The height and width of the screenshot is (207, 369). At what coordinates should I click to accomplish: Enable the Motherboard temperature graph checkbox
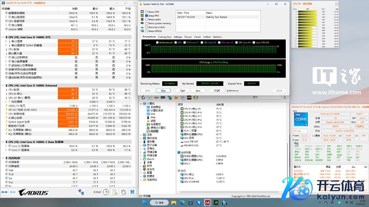158,43
